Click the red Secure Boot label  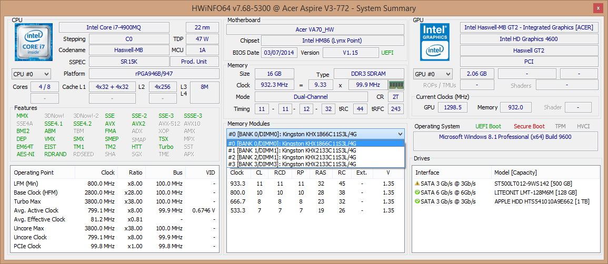529,126
